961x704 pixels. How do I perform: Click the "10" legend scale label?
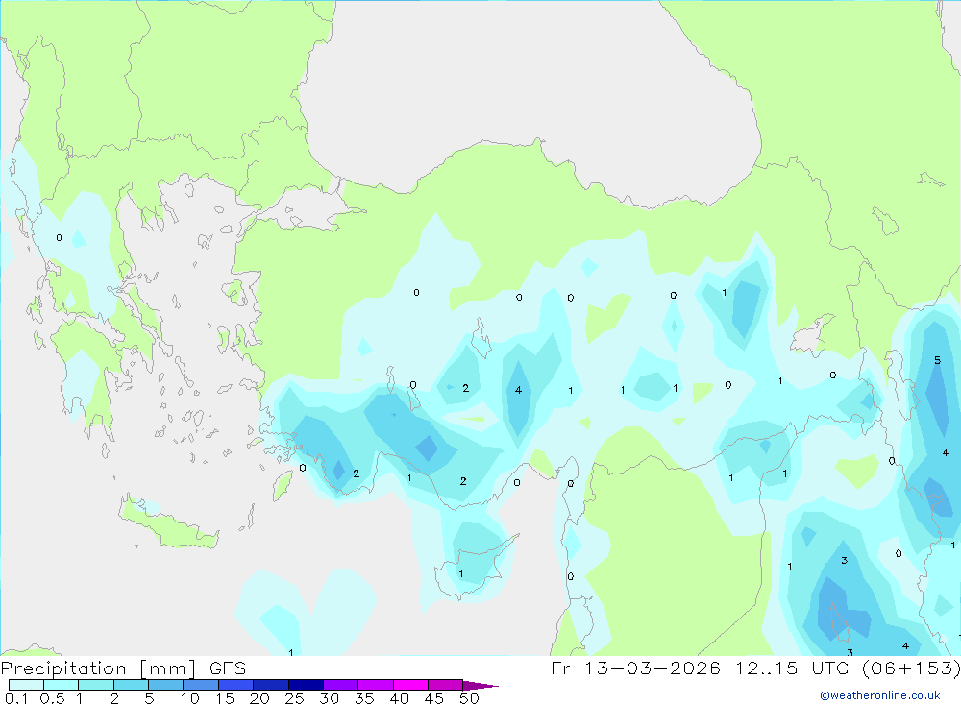[190, 698]
